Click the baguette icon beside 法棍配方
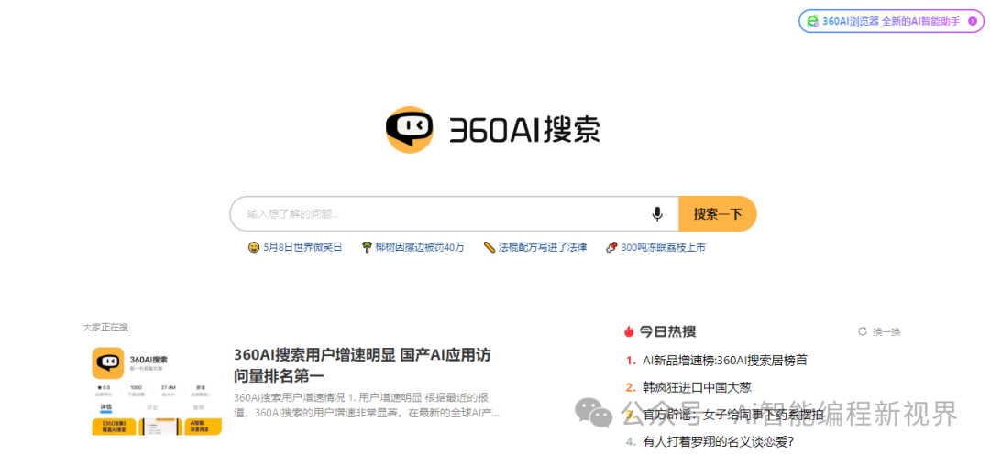 point(489,247)
